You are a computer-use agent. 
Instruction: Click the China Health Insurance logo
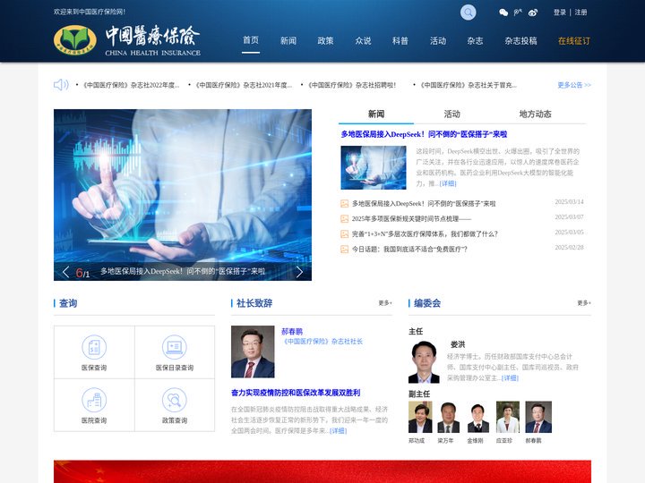(x=127, y=40)
